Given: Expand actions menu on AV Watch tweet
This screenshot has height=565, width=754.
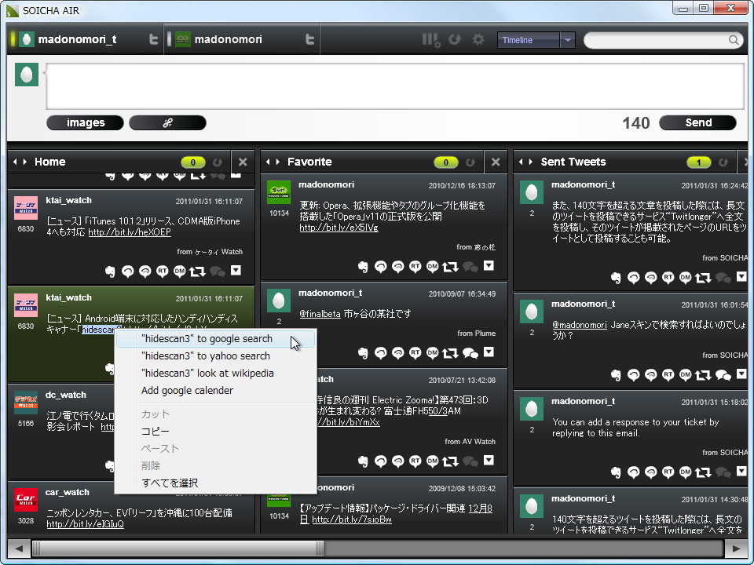Looking at the screenshot, I should coord(489,461).
